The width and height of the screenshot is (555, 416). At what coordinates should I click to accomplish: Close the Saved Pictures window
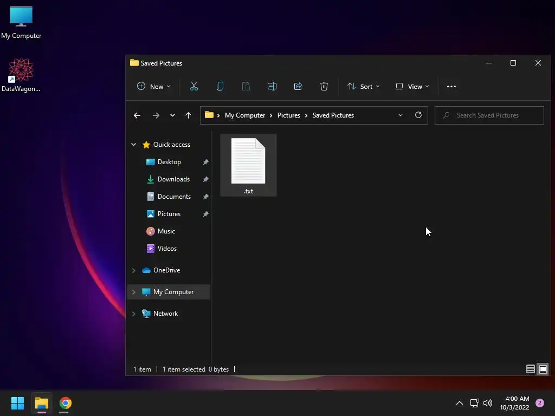538,63
